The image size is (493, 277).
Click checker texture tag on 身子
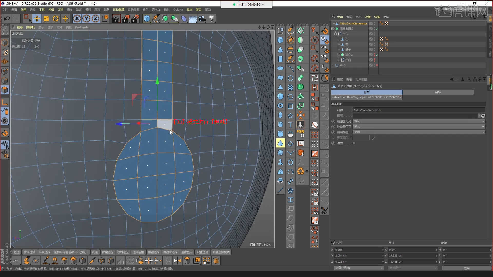[381, 49]
